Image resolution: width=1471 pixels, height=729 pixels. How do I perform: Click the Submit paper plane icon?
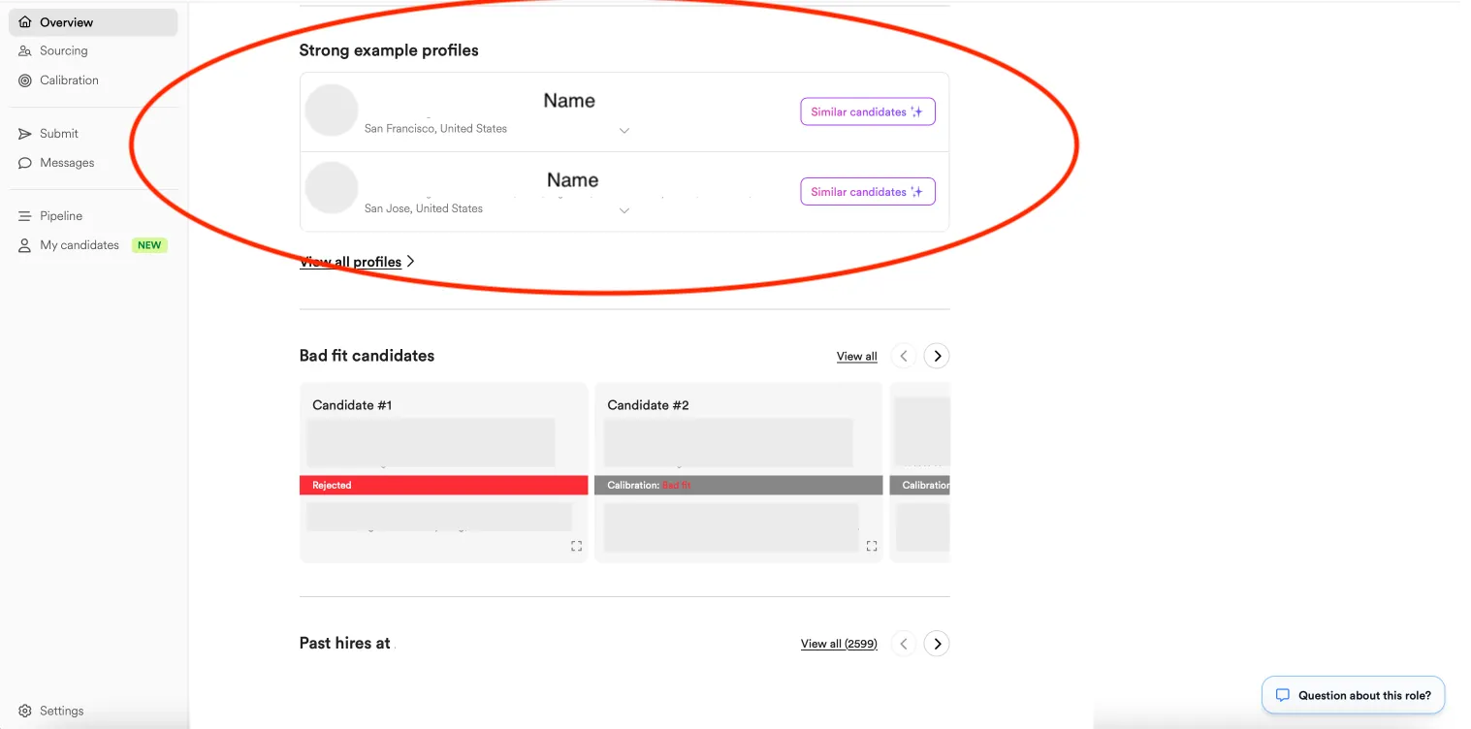[x=24, y=133]
